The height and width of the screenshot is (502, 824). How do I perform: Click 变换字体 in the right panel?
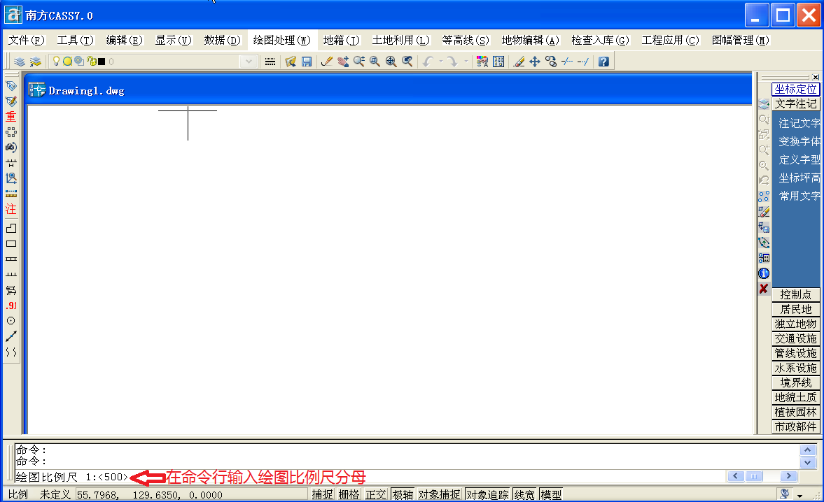click(x=799, y=142)
